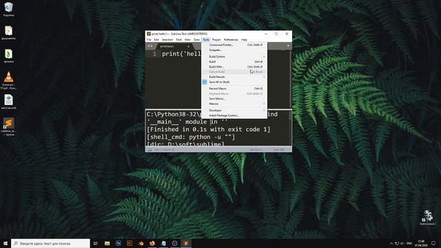The width and height of the screenshot is (441, 248).
Task: Click the taskbar search field
Action: point(50,243)
